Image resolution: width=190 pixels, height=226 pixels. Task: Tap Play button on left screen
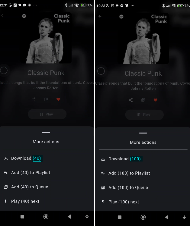pos(47,114)
